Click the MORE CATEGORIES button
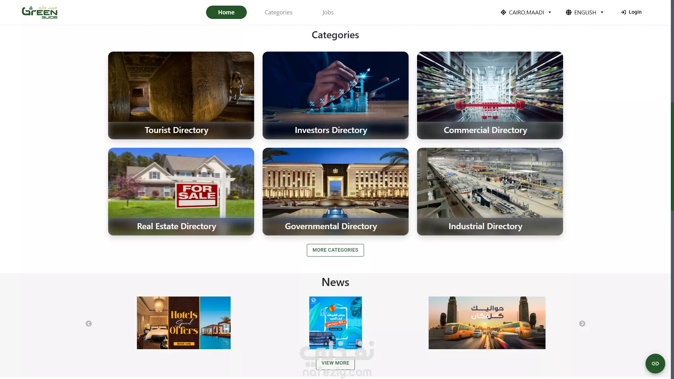Screen dimensions: 674x379 click(x=335, y=250)
